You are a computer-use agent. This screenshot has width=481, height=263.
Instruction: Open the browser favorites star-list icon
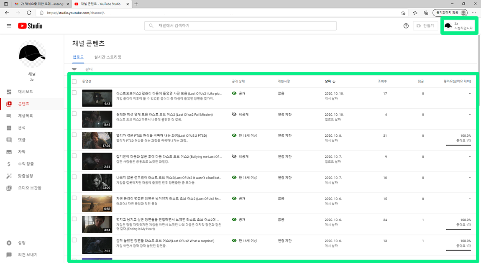point(415,13)
